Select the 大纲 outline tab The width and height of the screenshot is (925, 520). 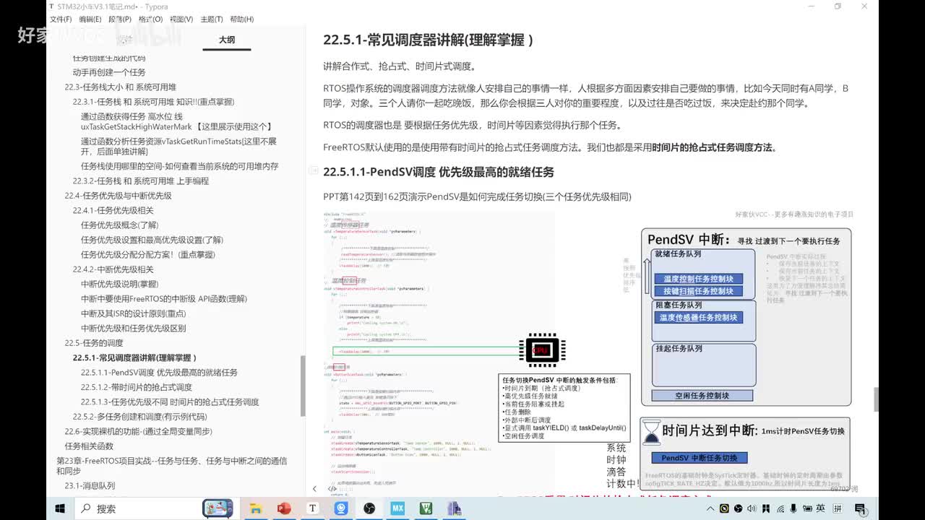click(x=227, y=40)
